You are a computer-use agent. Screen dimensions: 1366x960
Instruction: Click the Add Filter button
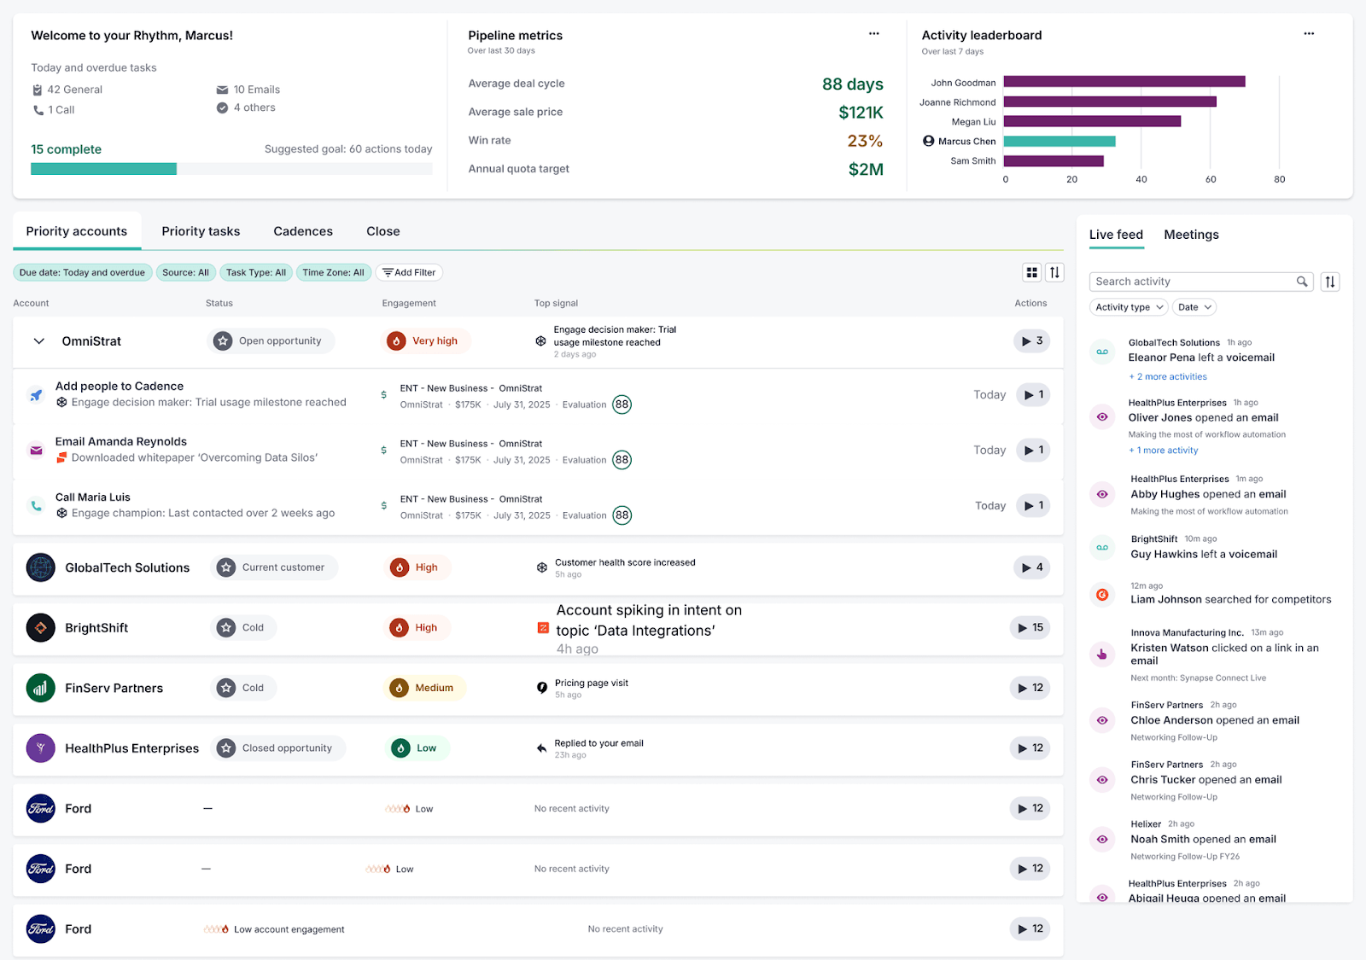pos(409,272)
